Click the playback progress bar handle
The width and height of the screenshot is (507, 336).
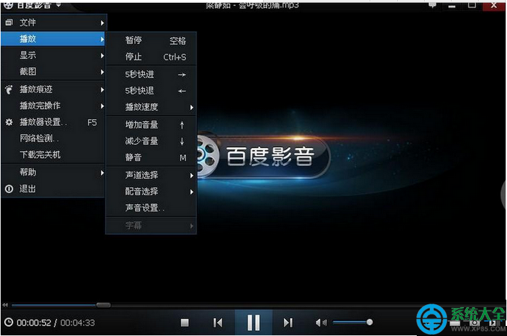click(104, 305)
